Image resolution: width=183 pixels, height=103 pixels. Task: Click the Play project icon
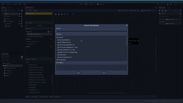coord(158,4)
